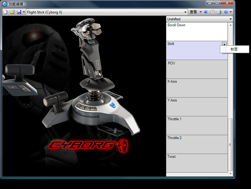
Task: Click the scrollbar up arrow in control list
Action: pos(231,25)
